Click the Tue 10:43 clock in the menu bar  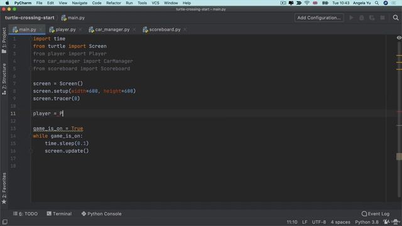point(340,3)
